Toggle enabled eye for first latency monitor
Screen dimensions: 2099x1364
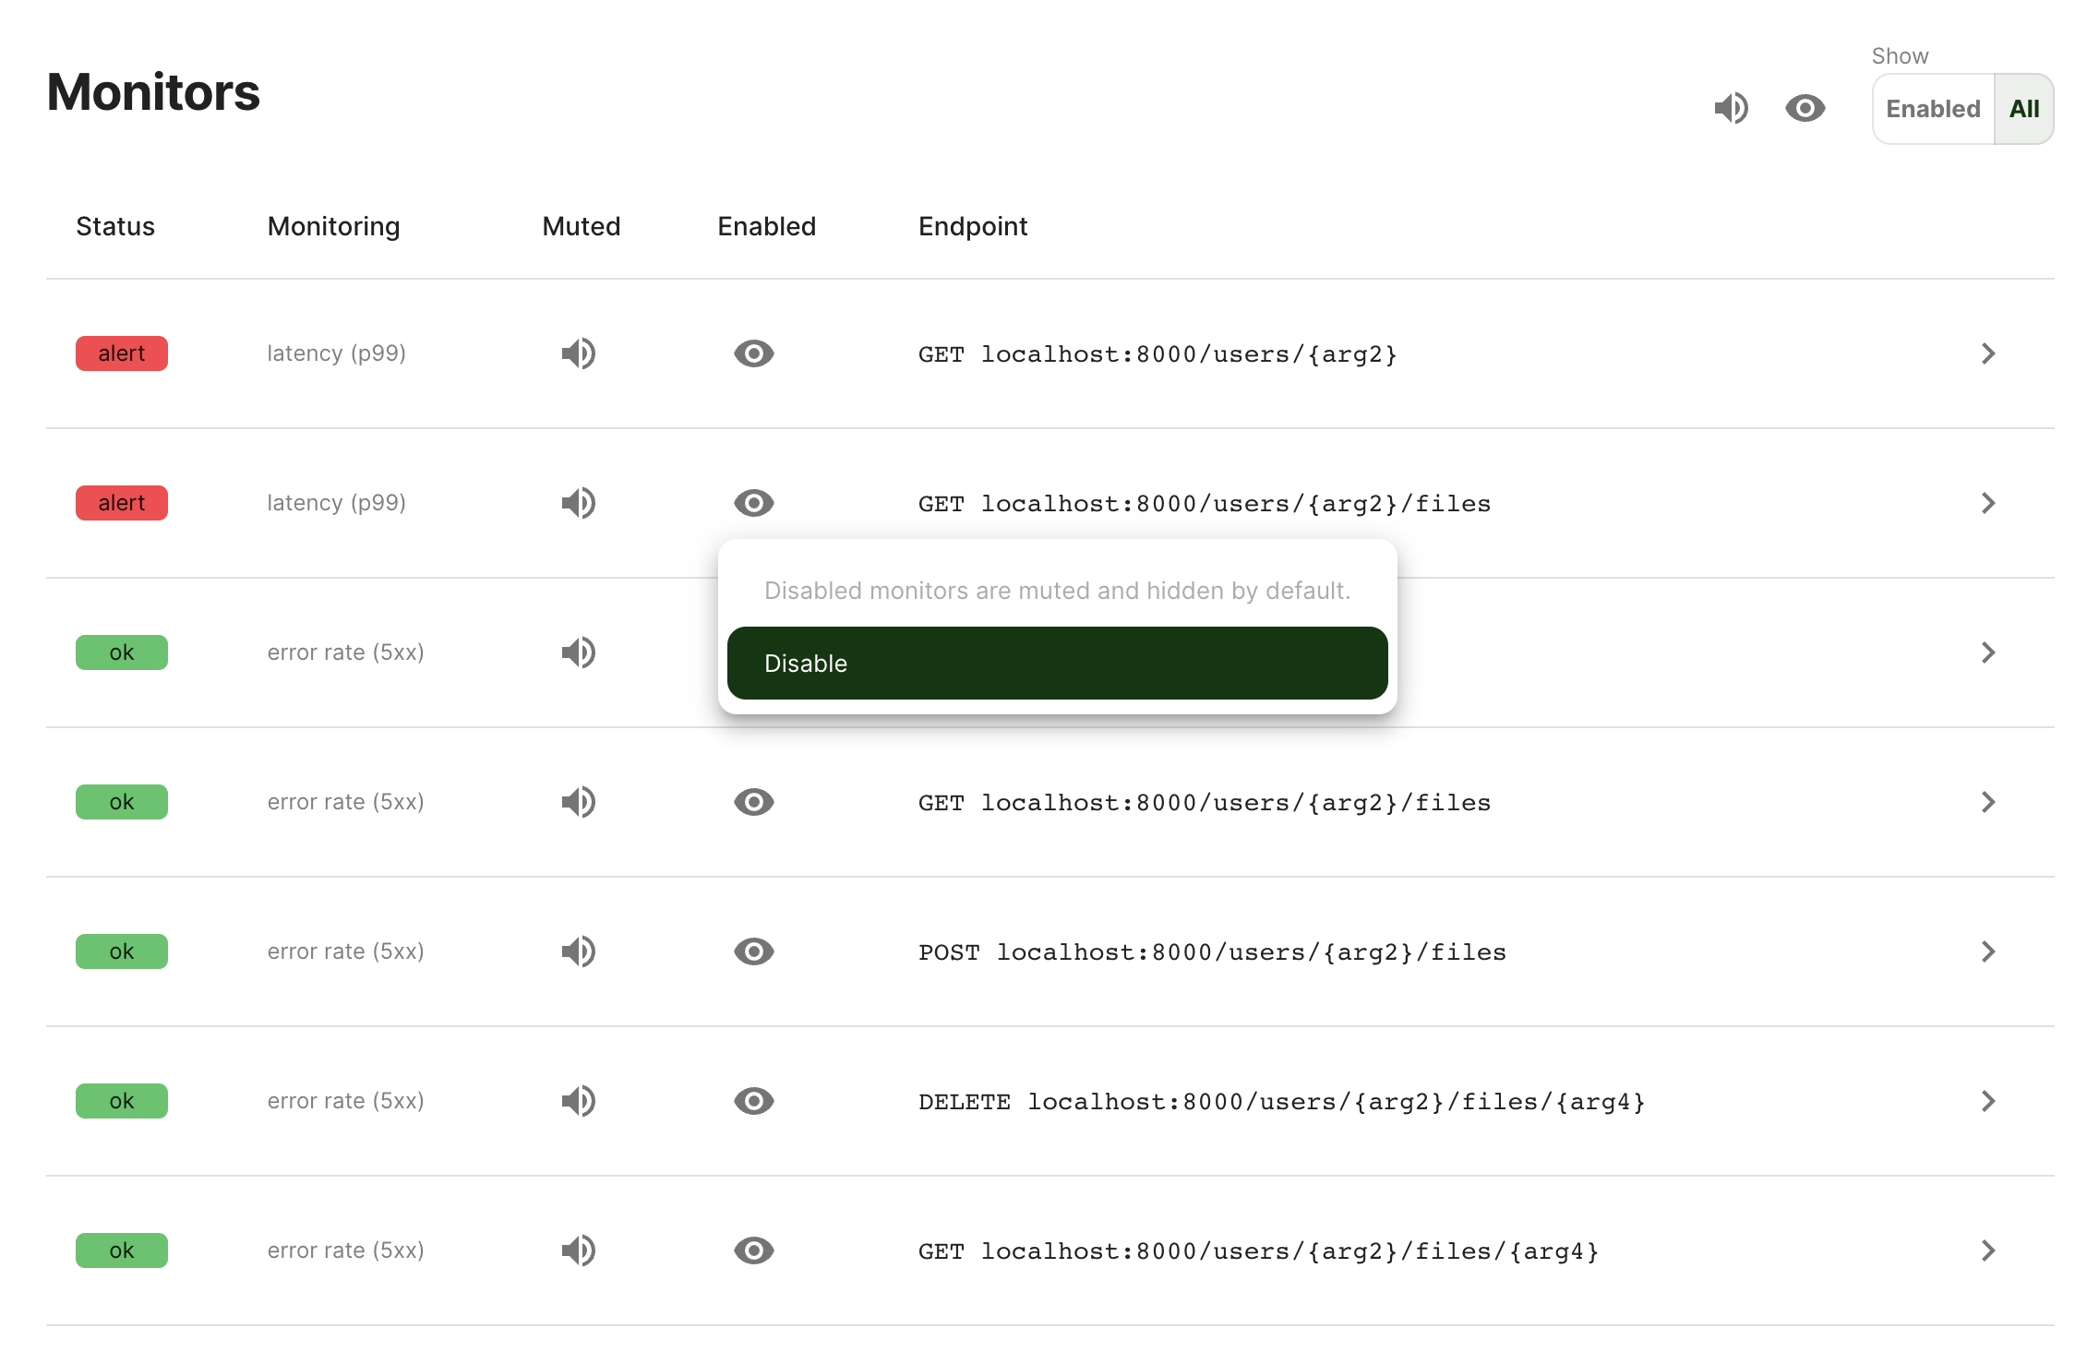pos(753,353)
